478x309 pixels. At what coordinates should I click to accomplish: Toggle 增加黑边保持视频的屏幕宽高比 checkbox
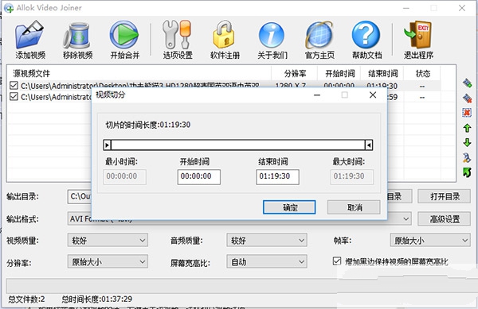(x=337, y=261)
